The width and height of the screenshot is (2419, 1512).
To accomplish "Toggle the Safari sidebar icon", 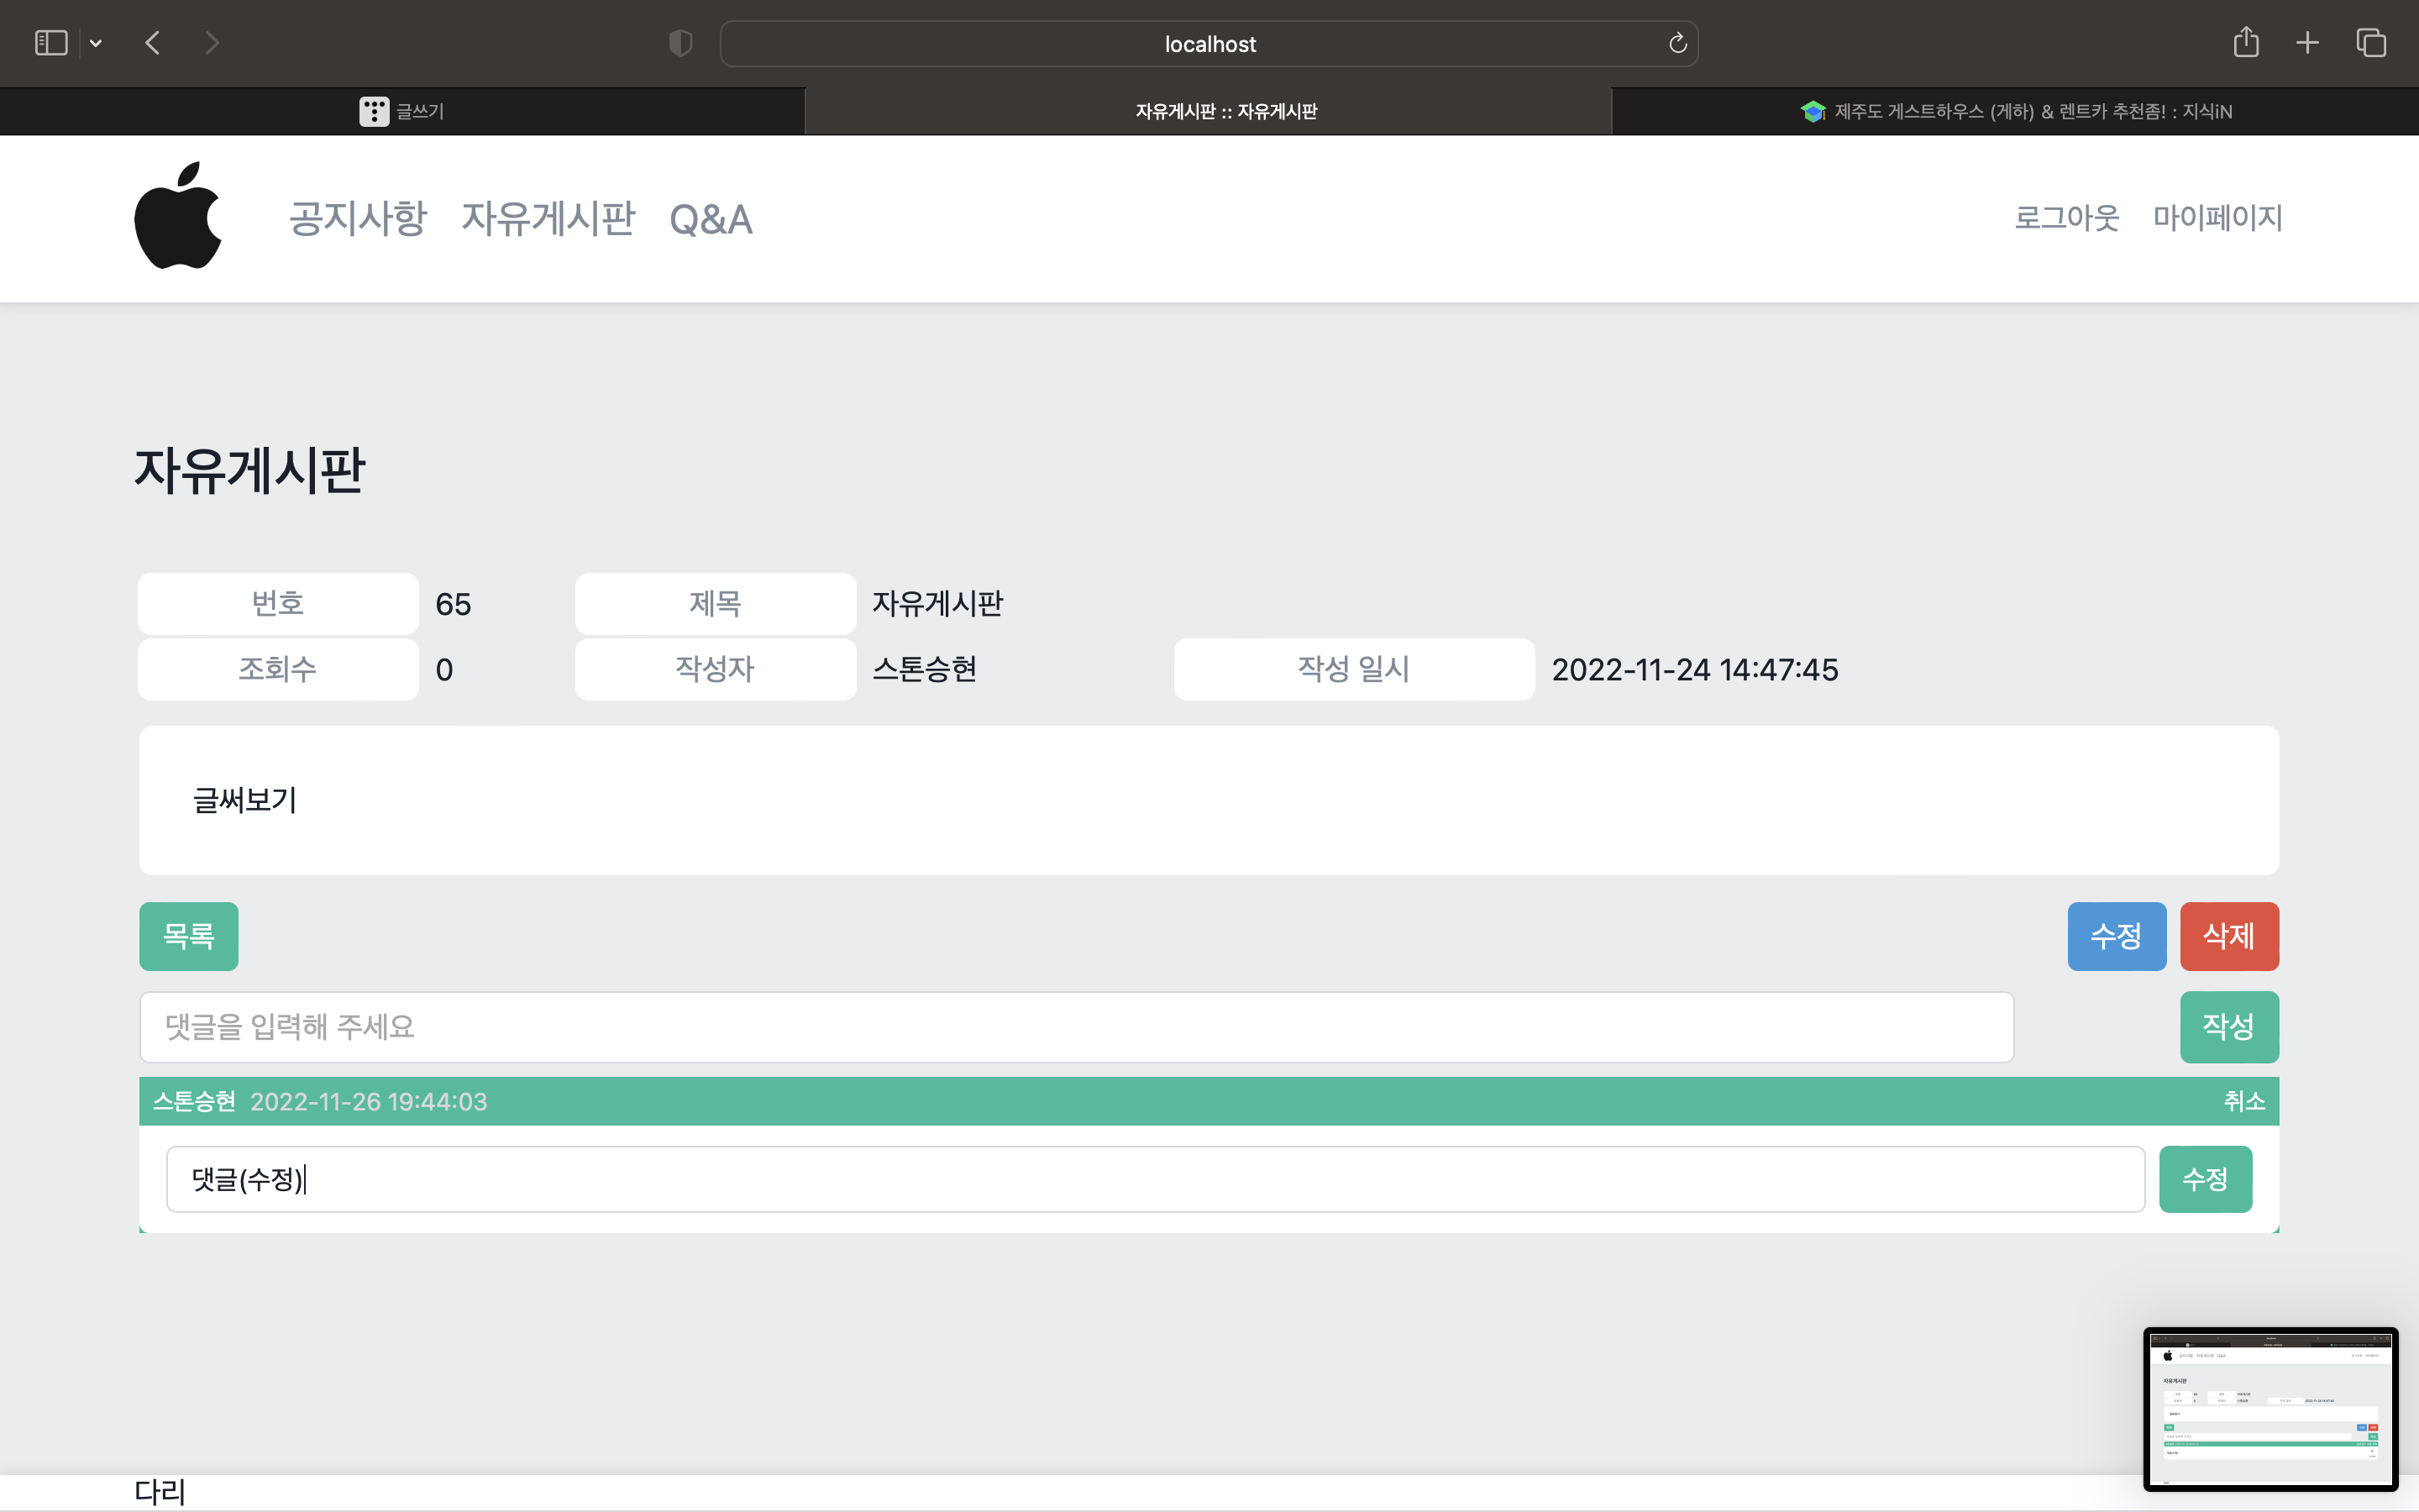I will pyautogui.click(x=51, y=43).
